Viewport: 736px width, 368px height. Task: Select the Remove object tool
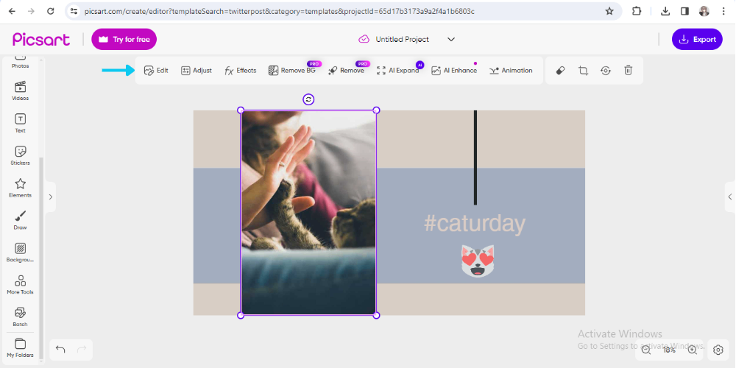coord(346,71)
